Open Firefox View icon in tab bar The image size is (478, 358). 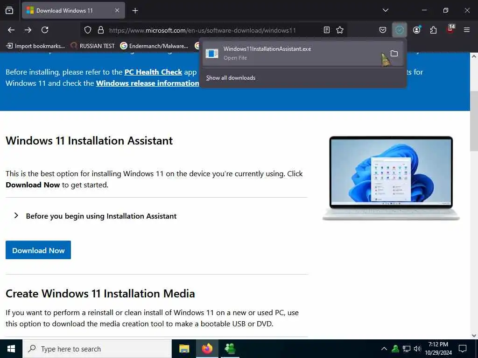(x=9, y=10)
